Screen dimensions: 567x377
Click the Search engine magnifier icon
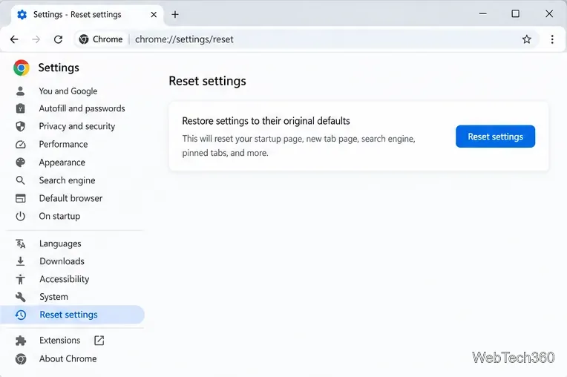(20, 180)
